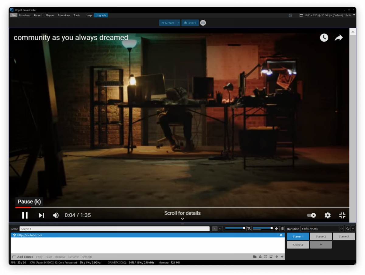
Task: Click Rename in the source toolbar
Action: (x=74, y=257)
